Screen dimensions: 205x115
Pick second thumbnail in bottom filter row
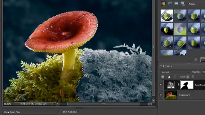(x=180, y=53)
